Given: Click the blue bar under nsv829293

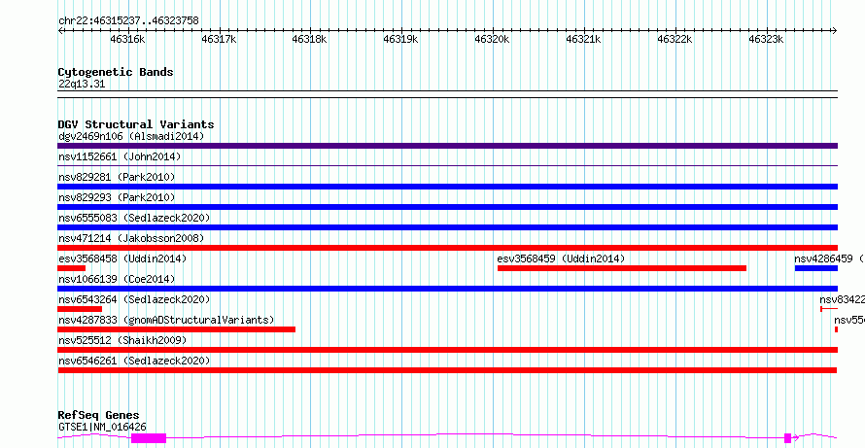Looking at the screenshot, I should click(447, 207).
